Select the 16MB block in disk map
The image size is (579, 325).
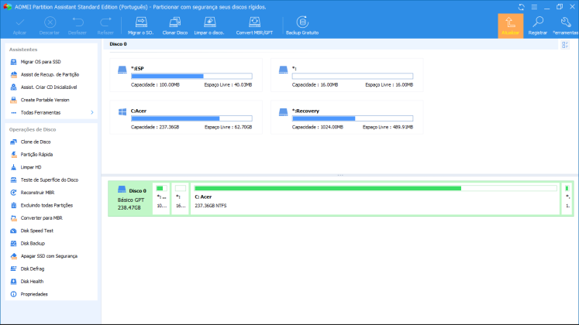click(x=180, y=199)
